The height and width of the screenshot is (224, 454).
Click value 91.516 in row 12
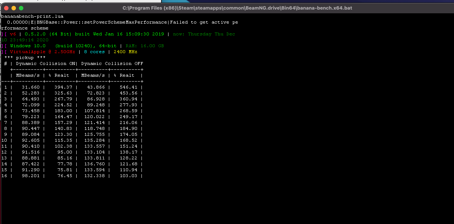coord(31,152)
